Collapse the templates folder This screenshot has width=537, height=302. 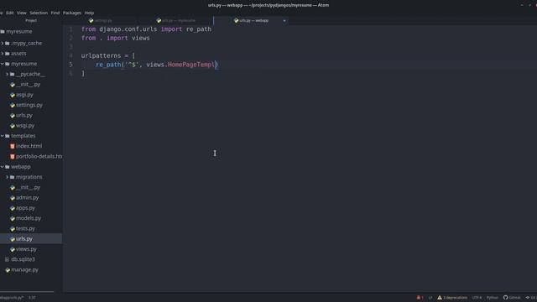coord(3,136)
